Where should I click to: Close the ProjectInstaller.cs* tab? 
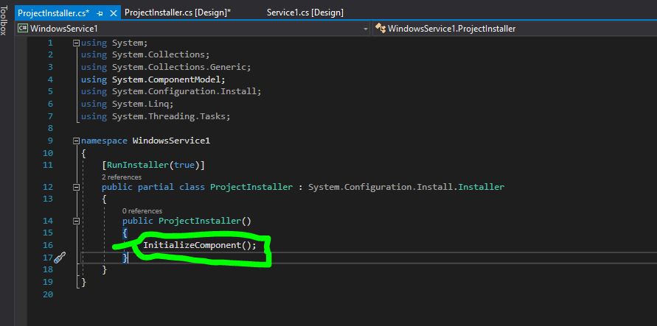[113, 13]
